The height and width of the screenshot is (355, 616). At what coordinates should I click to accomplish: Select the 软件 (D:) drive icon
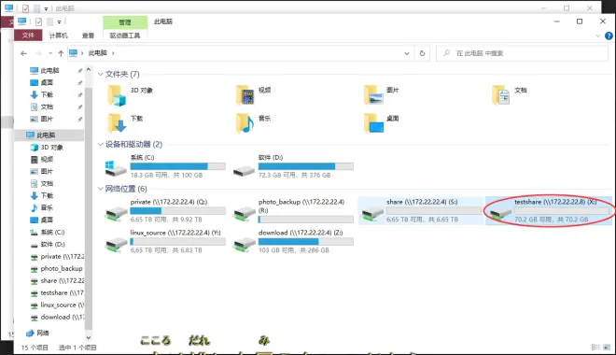(244, 171)
